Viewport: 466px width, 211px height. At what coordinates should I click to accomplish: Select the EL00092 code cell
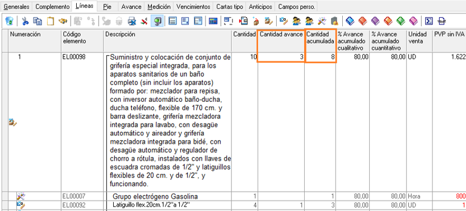click(82, 205)
